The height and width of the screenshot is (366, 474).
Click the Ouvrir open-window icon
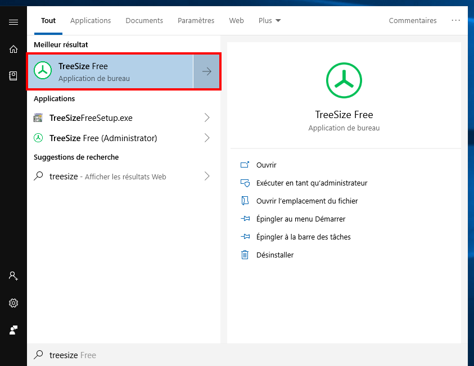(x=245, y=165)
